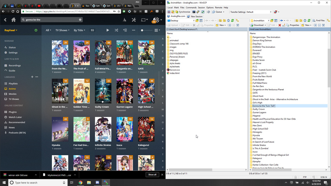Open the Transfer Settings Default combo box
This screenshot has height=186, width=331.
[x=259, y=12]
